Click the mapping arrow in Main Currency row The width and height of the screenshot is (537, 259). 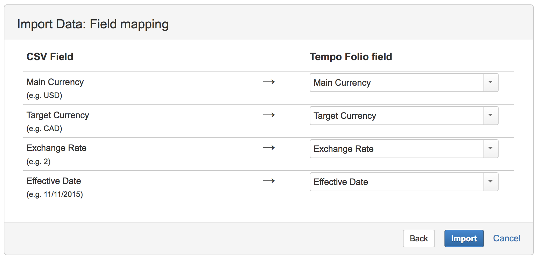(269, 82)
